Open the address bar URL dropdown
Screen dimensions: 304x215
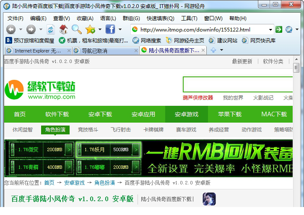click(x=270, y=30)
